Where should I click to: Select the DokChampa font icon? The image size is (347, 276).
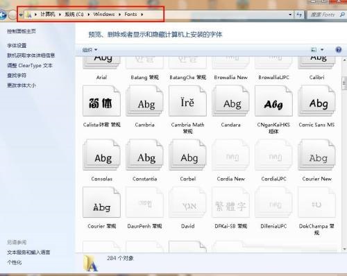pyautogui.click(x=316, y=202)
